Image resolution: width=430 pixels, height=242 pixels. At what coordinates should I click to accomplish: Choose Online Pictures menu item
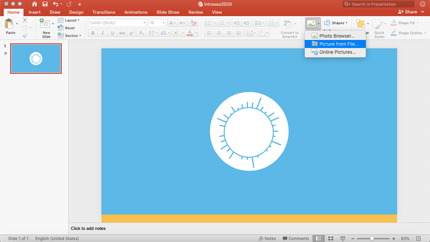point(335,52)
